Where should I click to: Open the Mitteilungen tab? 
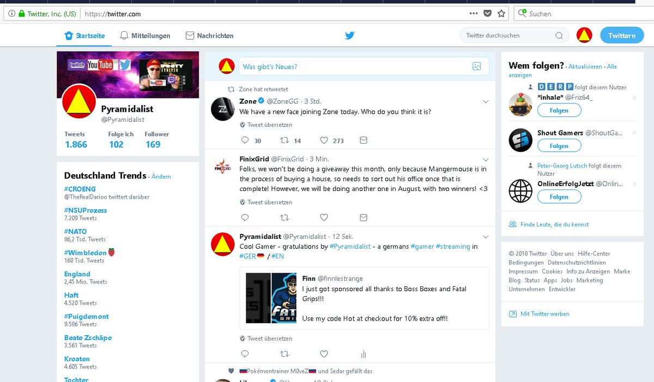(145, 36)
